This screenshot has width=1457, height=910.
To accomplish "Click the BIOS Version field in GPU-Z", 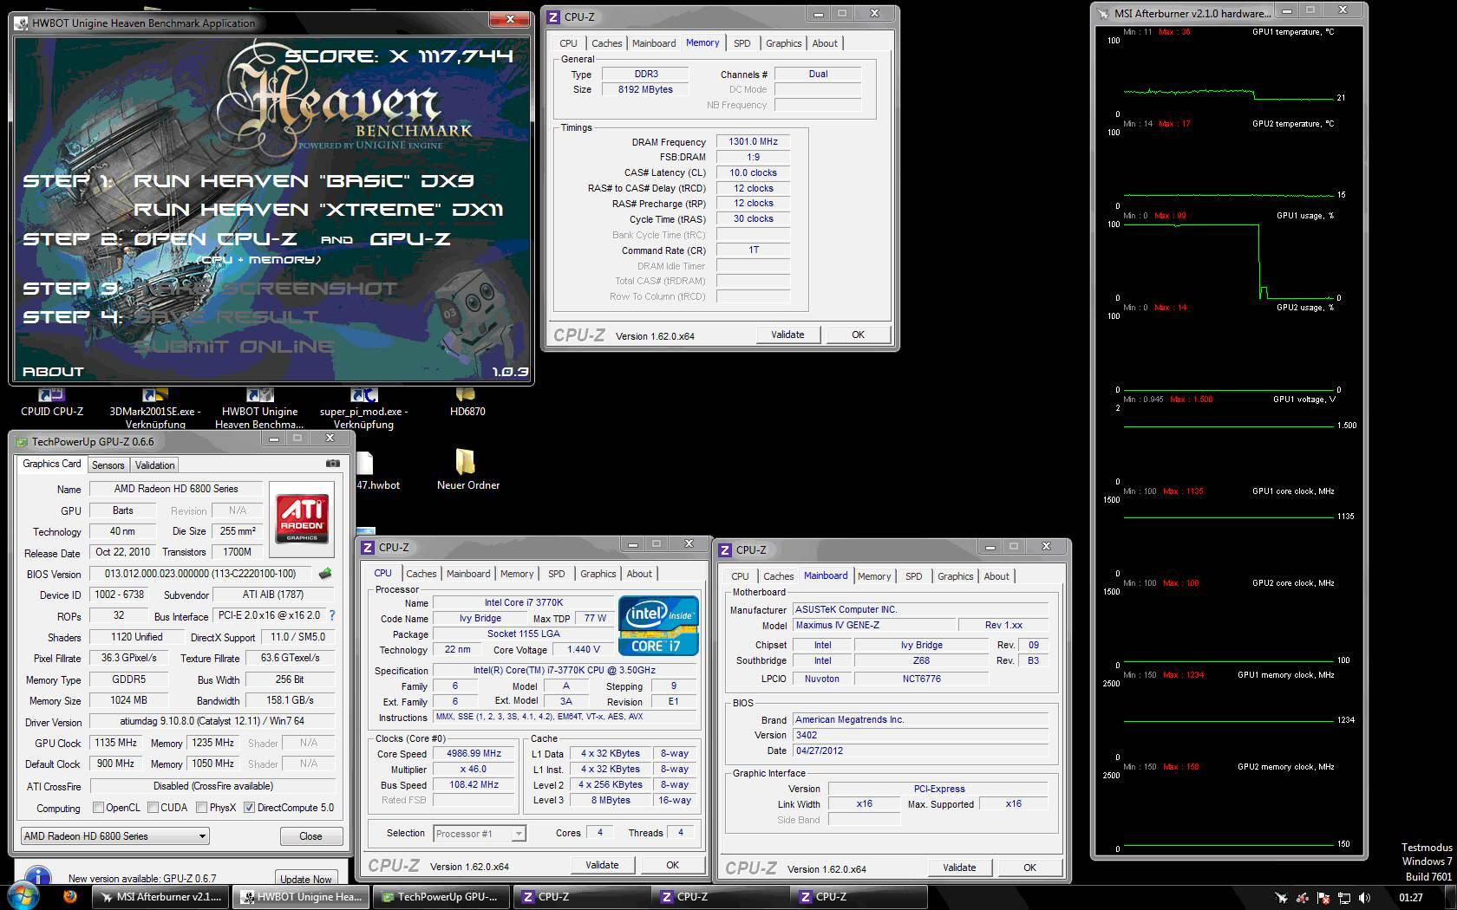I will click(x=200, y=574).
